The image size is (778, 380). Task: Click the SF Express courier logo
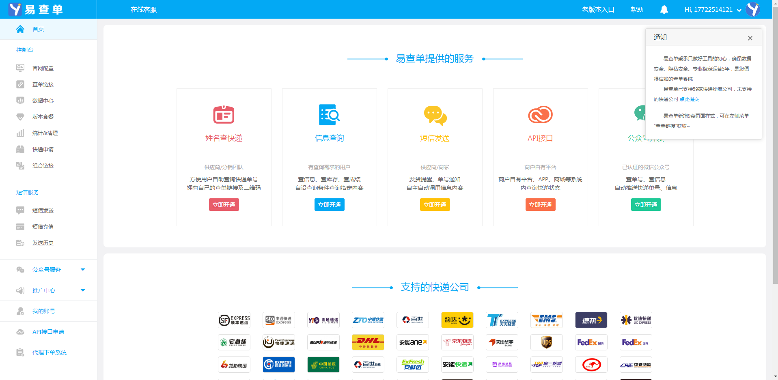click(x=234, y=320)
